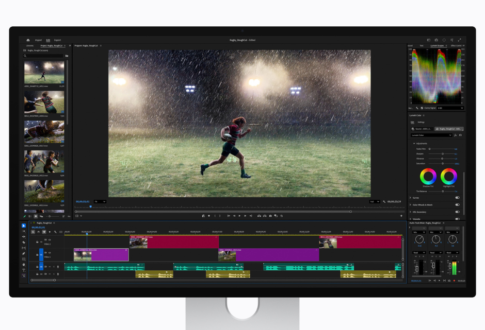Select the first rugby runner thumbnail

pyautogui.click(x=44, y=72)
